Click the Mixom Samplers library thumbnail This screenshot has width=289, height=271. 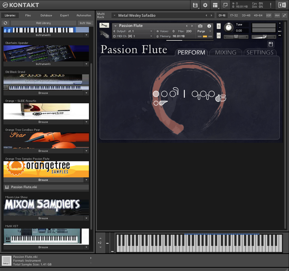(x=46, y=207)
